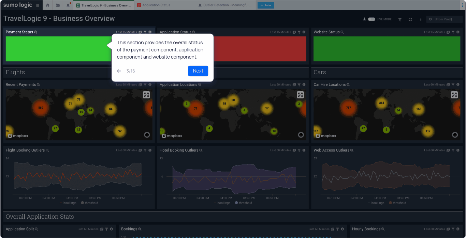Click the 757 cluster on Car Hire Locations map
466x238 pixels.
[x=348, y=108]
